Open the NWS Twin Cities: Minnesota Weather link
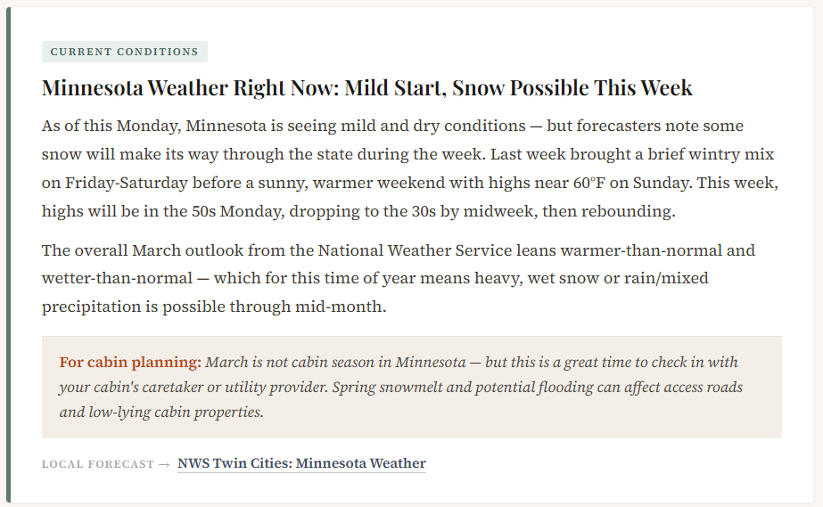Viewport: 823px width, 507px height. point(301,463)
